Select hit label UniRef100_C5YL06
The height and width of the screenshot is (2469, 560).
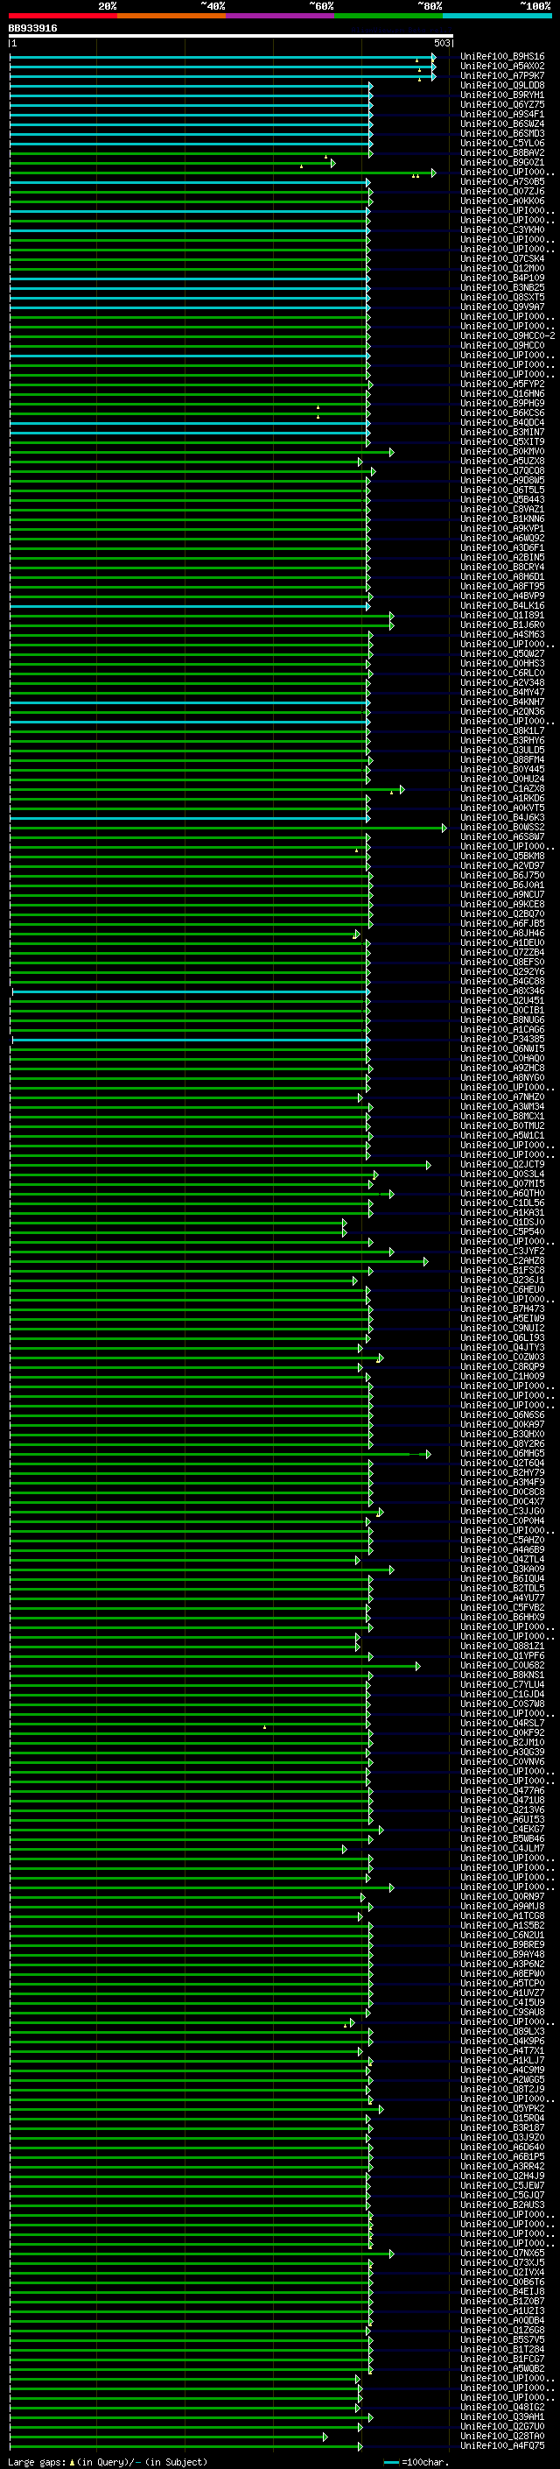tap(502, 143)
